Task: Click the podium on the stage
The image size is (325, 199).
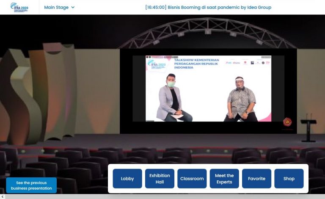Action: pos(308,128)
